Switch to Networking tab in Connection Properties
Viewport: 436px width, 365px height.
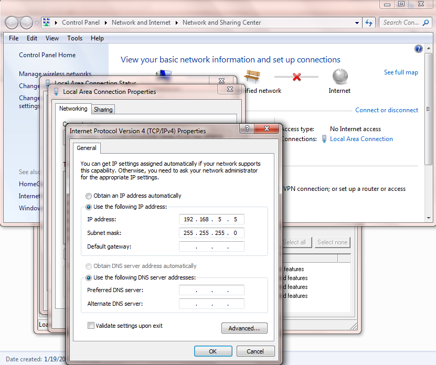click(x=73, y=109)
